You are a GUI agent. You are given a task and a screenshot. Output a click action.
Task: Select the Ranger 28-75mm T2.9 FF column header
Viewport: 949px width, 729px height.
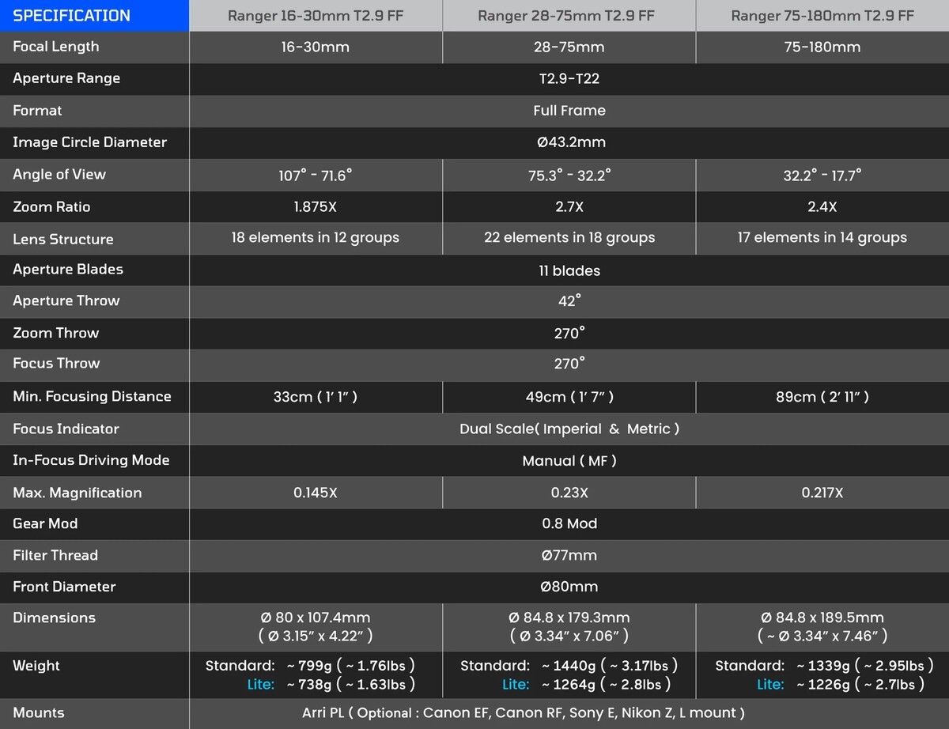(x=569, y=16)
